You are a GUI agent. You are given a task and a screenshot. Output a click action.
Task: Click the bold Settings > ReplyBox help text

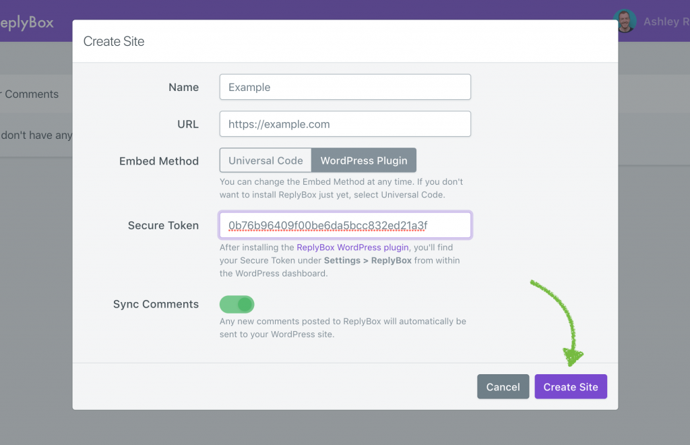pyautogui.click(x=367, y=260)
